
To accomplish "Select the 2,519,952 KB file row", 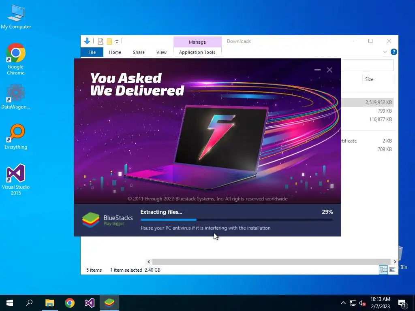I will 368,102.
